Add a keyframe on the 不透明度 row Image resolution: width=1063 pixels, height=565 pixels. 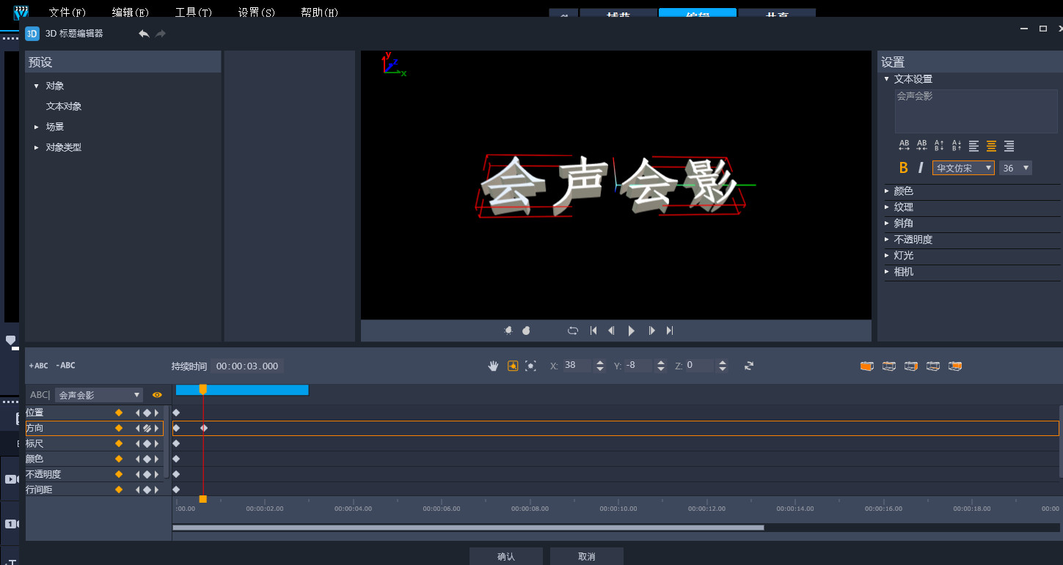click(x=147, y=474)
